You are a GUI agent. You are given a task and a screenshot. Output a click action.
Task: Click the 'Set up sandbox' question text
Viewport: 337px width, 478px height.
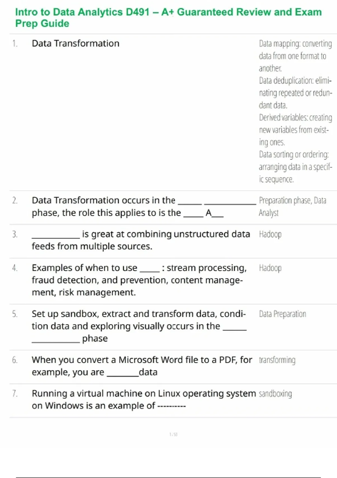[139, 326]
